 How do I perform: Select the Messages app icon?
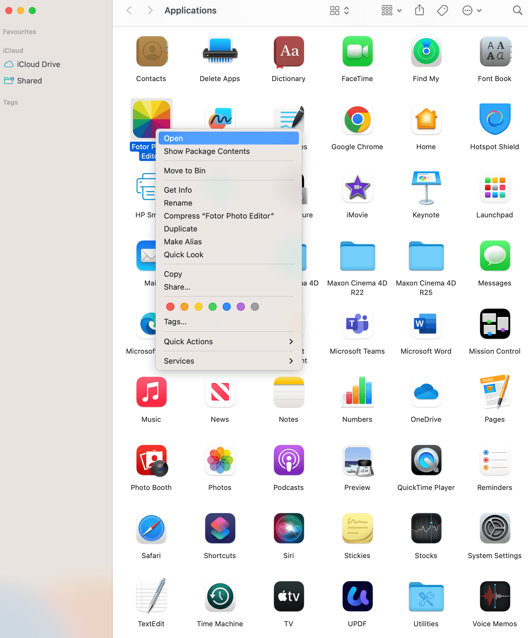(495, 256)
